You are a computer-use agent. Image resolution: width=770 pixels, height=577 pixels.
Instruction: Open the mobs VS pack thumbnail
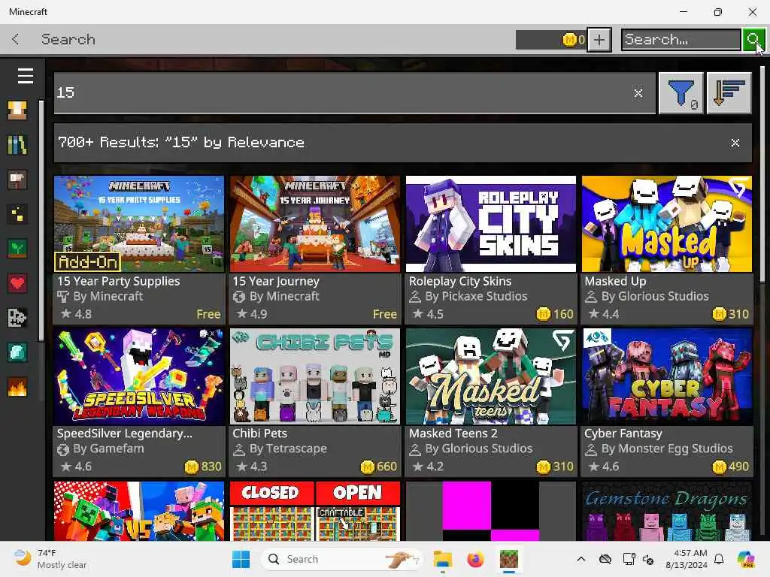[139, 511]
